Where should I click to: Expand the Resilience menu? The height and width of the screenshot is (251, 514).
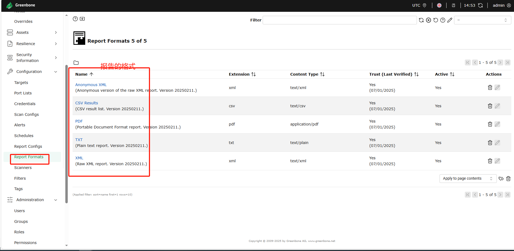(32, 44)
